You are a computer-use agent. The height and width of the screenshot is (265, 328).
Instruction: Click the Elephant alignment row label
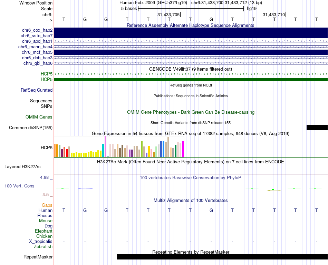[44, 231]
